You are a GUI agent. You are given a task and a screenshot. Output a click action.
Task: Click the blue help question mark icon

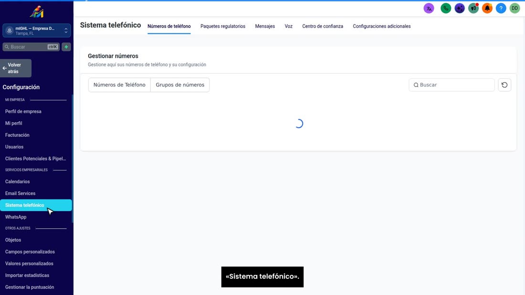pyautogui.click(x=501, y=9)
